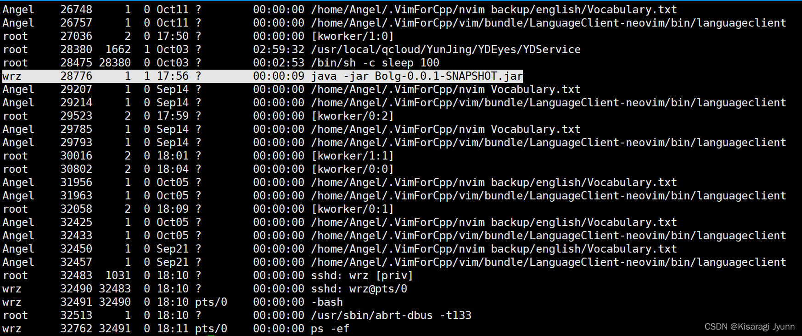Screen dimensions: 802x336
Task: Click CPU time 02:59:32 of YDService
Action: pos(279,50)
